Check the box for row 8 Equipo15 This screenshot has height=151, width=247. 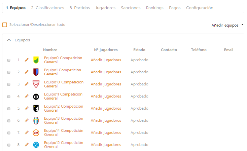9,145
